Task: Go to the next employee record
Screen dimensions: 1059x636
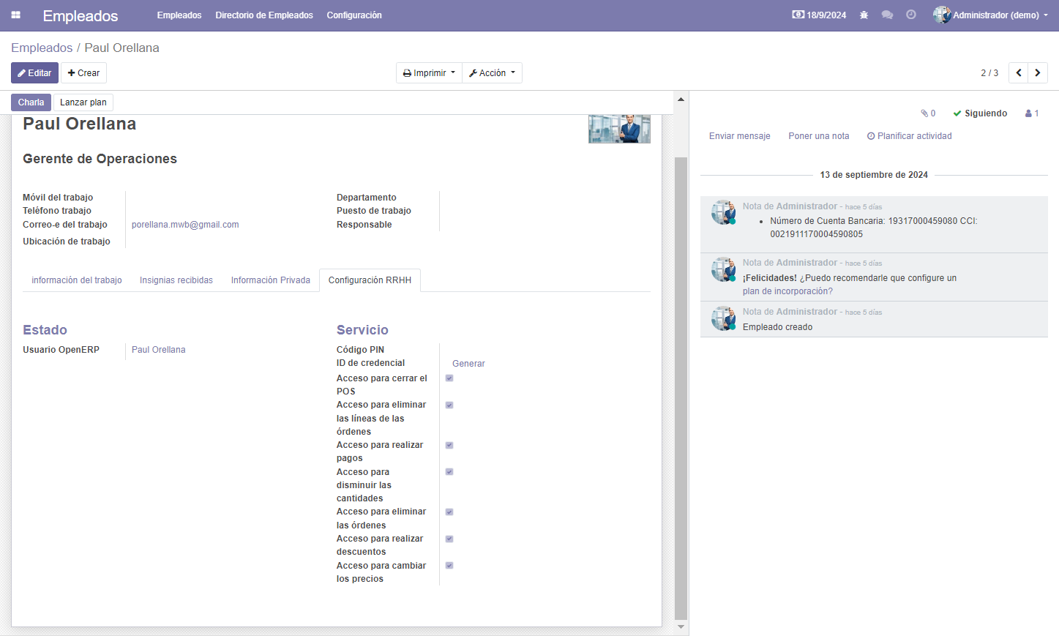Action: pyautogui.click(x=1038, y=72)
